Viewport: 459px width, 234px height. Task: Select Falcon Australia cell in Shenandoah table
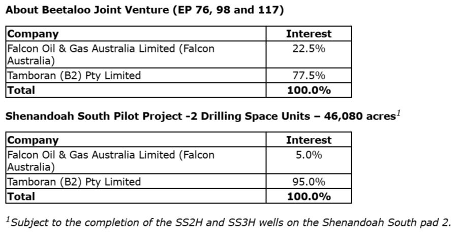111,160
